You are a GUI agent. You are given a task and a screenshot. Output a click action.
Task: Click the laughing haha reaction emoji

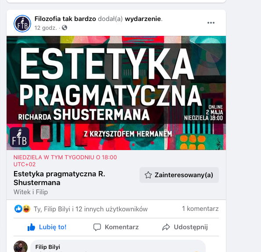(x=26, y=209)
